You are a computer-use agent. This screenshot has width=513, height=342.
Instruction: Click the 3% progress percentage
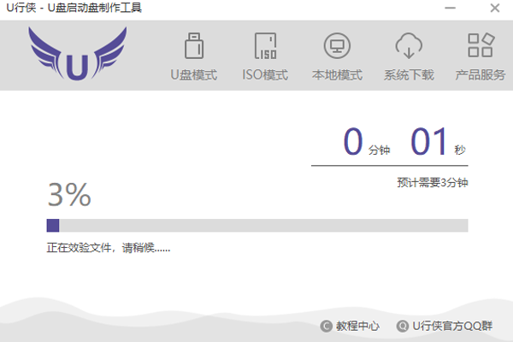point(68,196)
